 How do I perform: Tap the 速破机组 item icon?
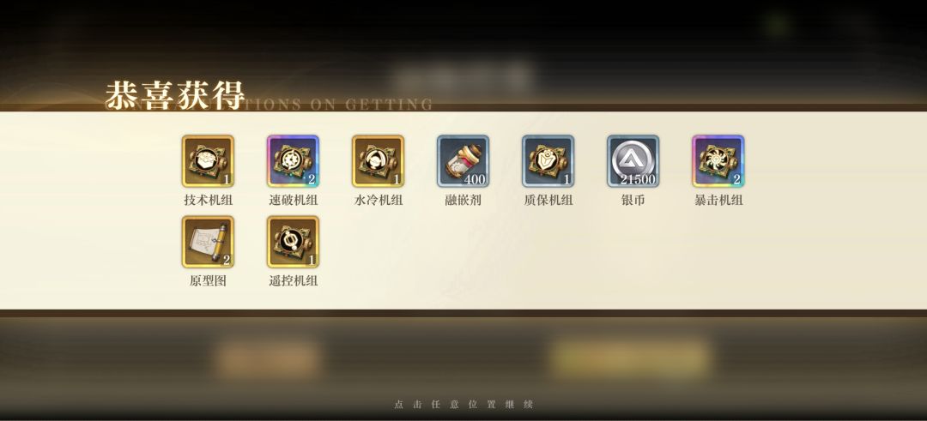tap(293, 161)
